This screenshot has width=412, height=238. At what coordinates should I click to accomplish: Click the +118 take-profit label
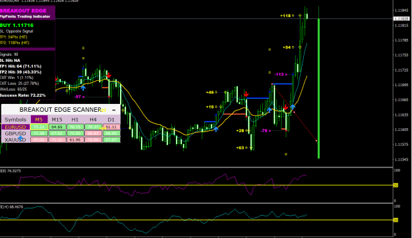click(x=285, y=16)
